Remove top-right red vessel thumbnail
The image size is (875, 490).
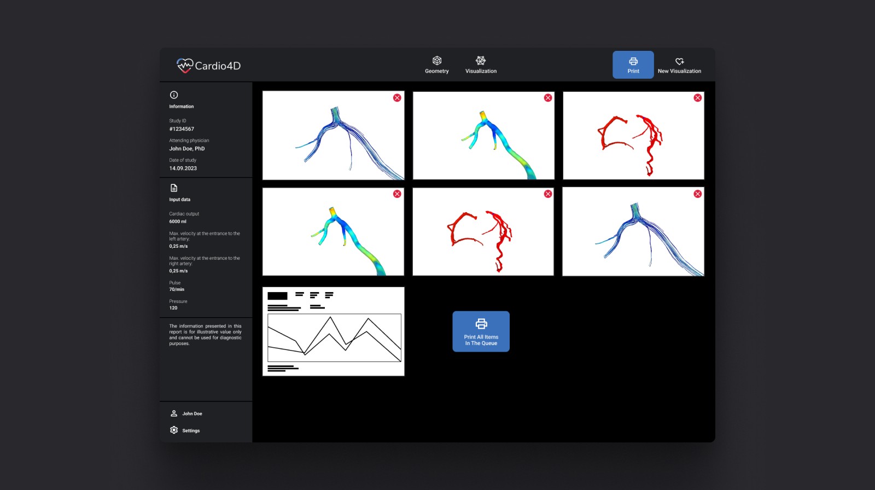(x=697, y=98)
